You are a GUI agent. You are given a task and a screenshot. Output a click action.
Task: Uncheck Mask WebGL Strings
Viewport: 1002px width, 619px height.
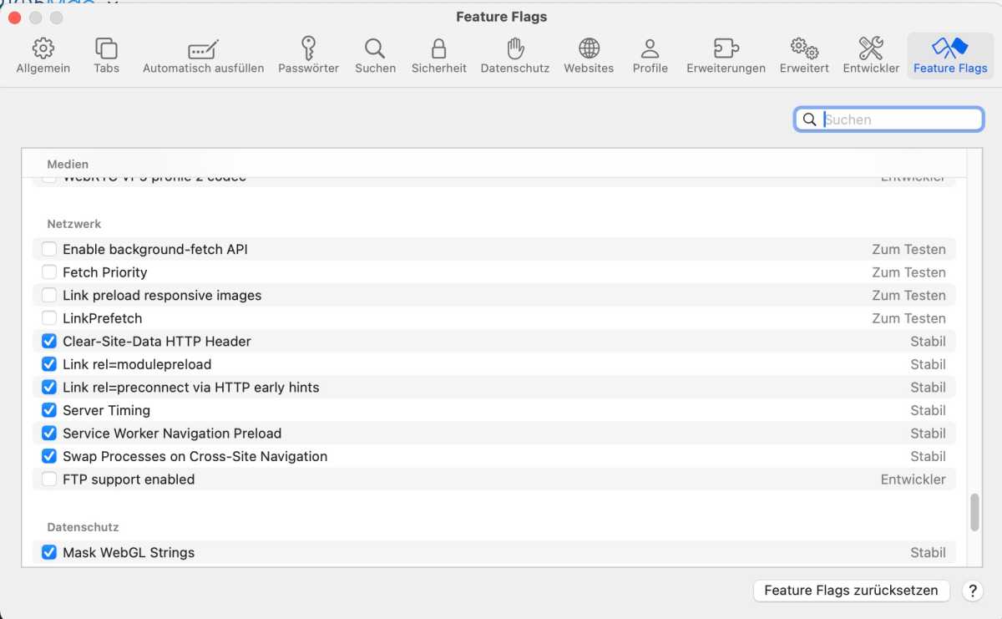pyautogui.click(x=49, y=552)
